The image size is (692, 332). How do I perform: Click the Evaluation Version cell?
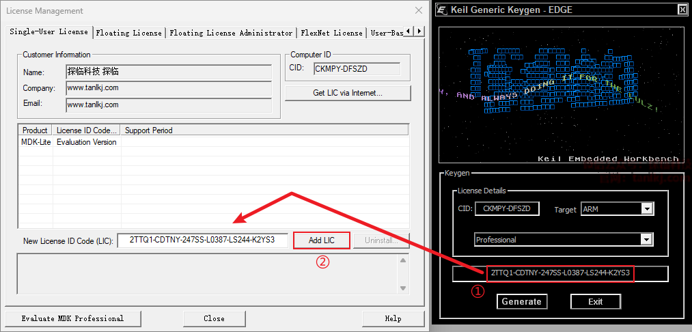[87, 142]
